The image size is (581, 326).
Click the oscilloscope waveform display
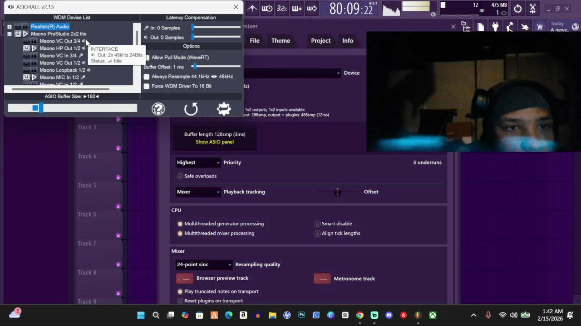pos(392,9)
